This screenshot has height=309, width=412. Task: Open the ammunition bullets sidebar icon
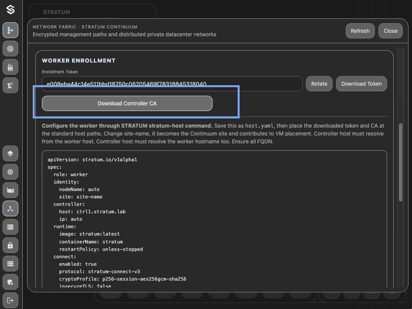tap(10, 67)
